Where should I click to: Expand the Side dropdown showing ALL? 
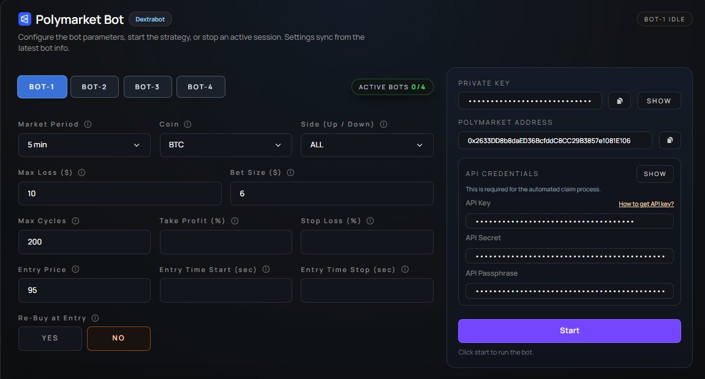[x=367, y=145]
